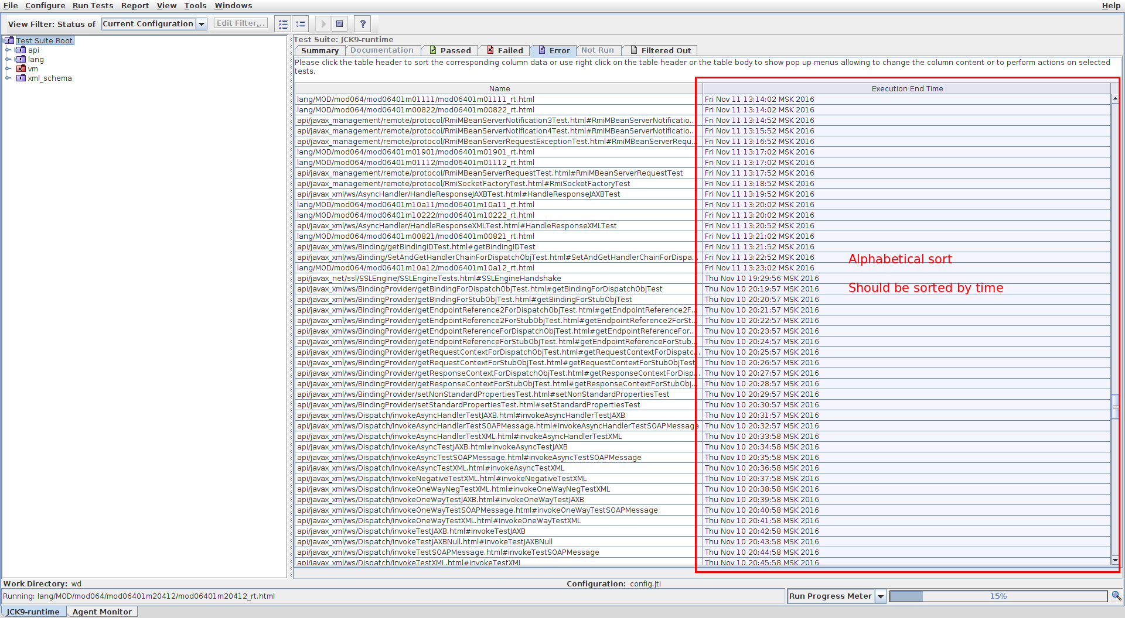Sort by the Name column header
The height and width of the screenshot is (618, 1125).
[x=499, y=89]
